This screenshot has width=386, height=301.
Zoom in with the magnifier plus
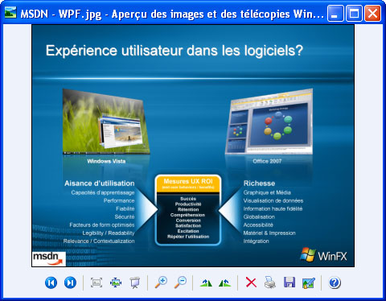pos(161,282)
